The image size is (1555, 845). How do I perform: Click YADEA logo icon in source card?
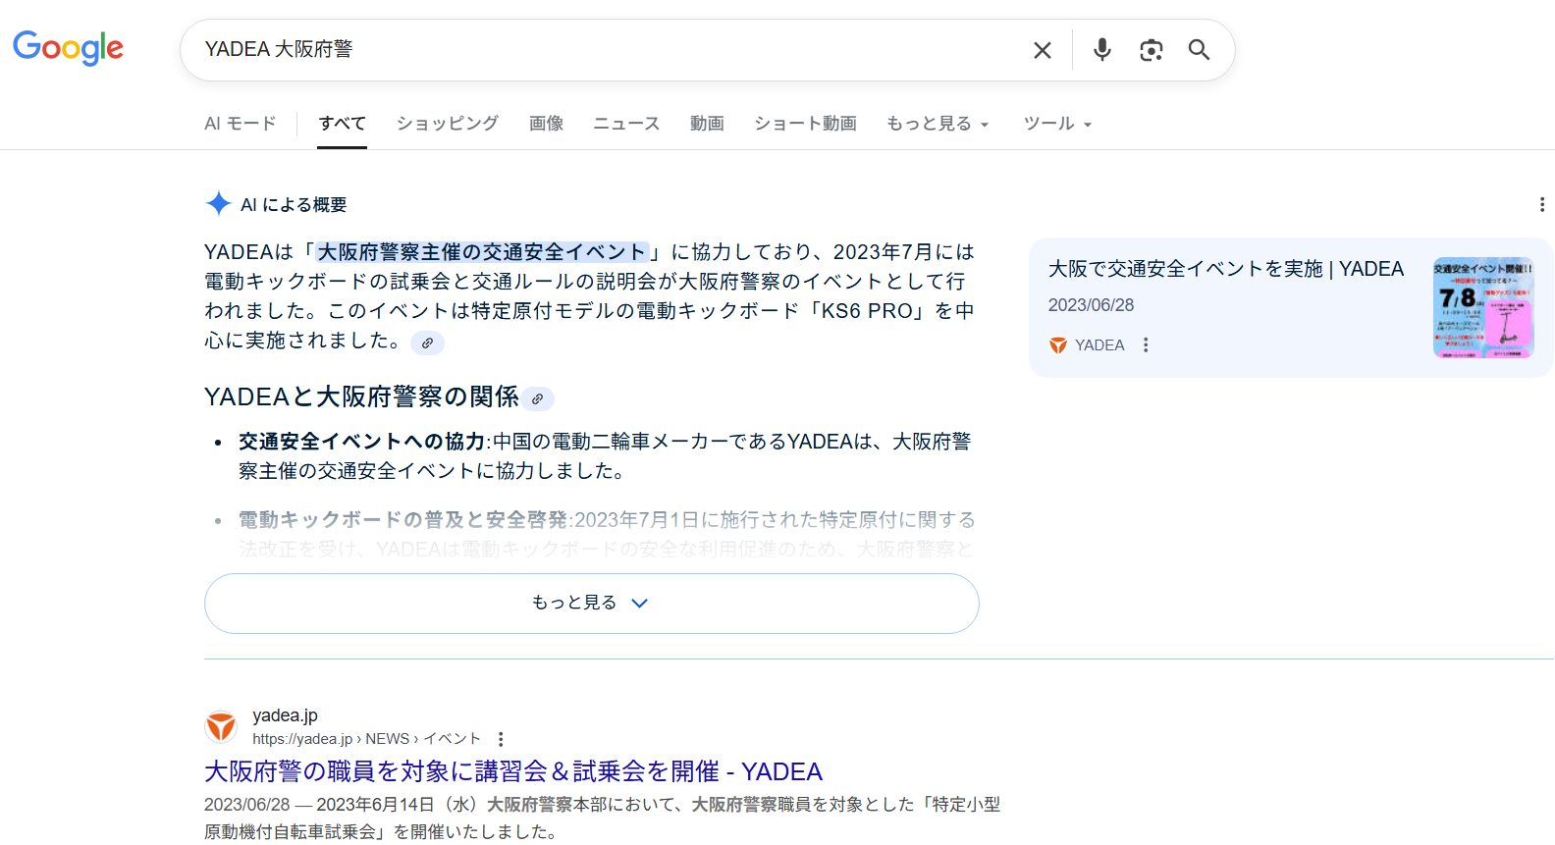click(x=1058, y=345)
